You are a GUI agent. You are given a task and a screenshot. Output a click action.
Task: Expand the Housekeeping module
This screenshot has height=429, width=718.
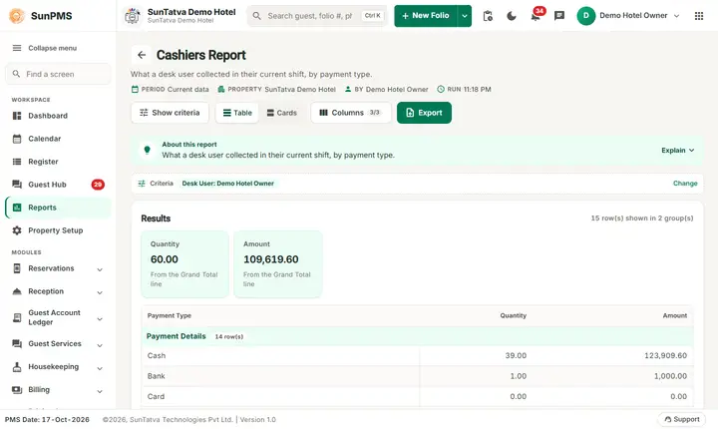pos(58,367)
